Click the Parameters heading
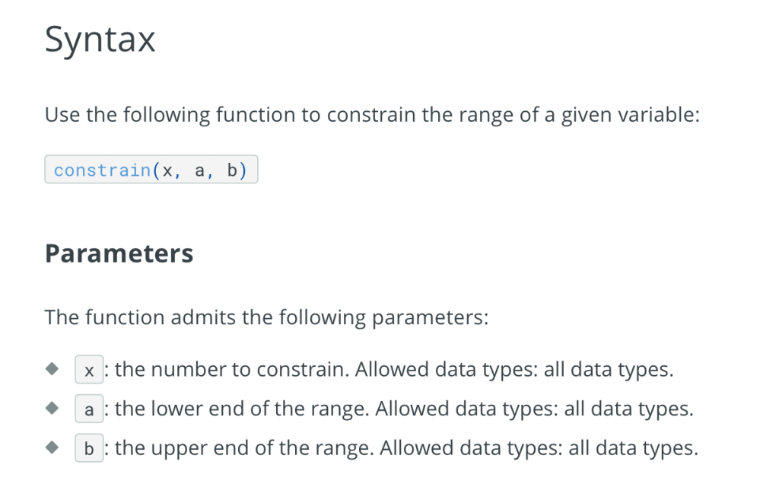Screen dimensions: 779x503 click(119, 253)
